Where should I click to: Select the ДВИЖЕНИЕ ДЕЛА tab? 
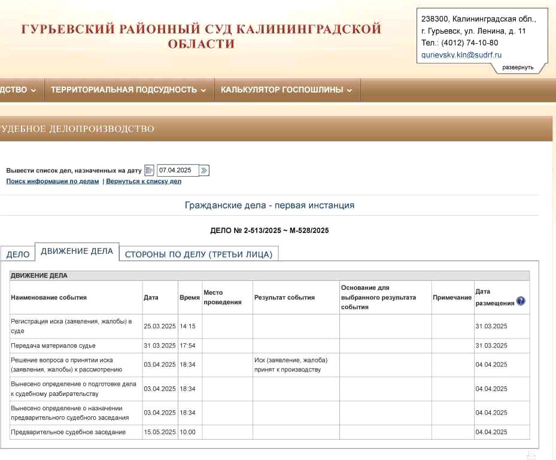point(77,252)
